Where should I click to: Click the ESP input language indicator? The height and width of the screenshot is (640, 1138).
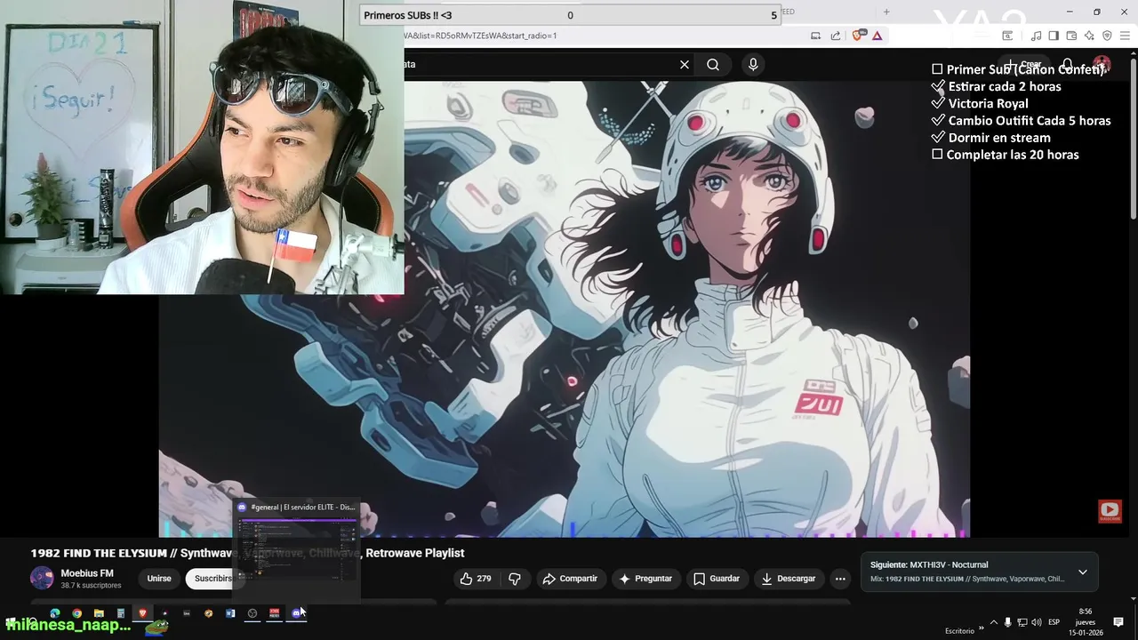[x=1054, y=622]
